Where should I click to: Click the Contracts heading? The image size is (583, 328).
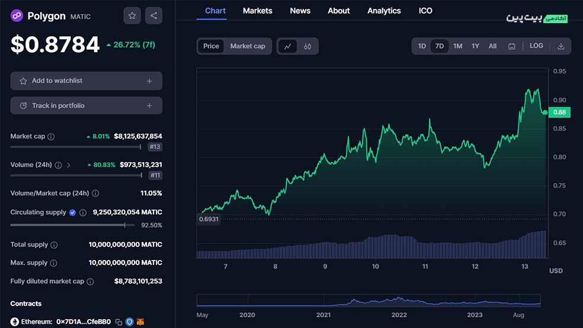pyautogui.click(x=26, y=304)
